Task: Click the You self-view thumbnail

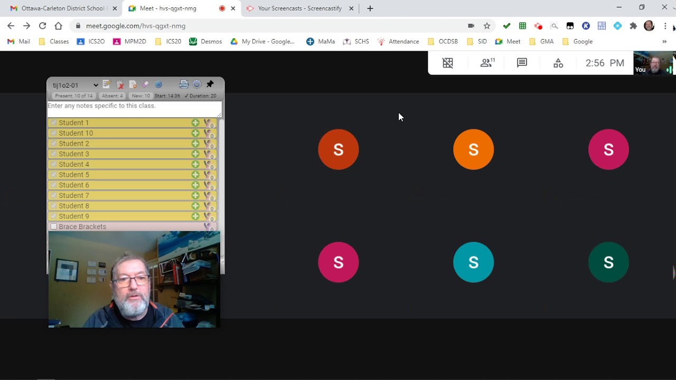Action: (x=654, y=63)
